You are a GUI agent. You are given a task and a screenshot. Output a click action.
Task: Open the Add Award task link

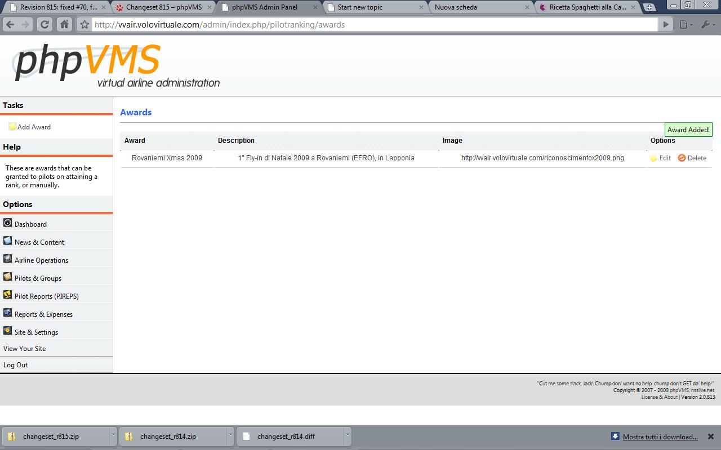[x=34, y=127]
